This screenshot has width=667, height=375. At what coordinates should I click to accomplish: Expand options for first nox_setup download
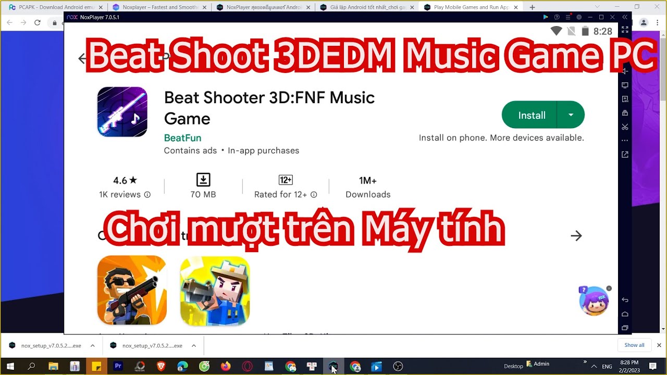pos(92,345)
